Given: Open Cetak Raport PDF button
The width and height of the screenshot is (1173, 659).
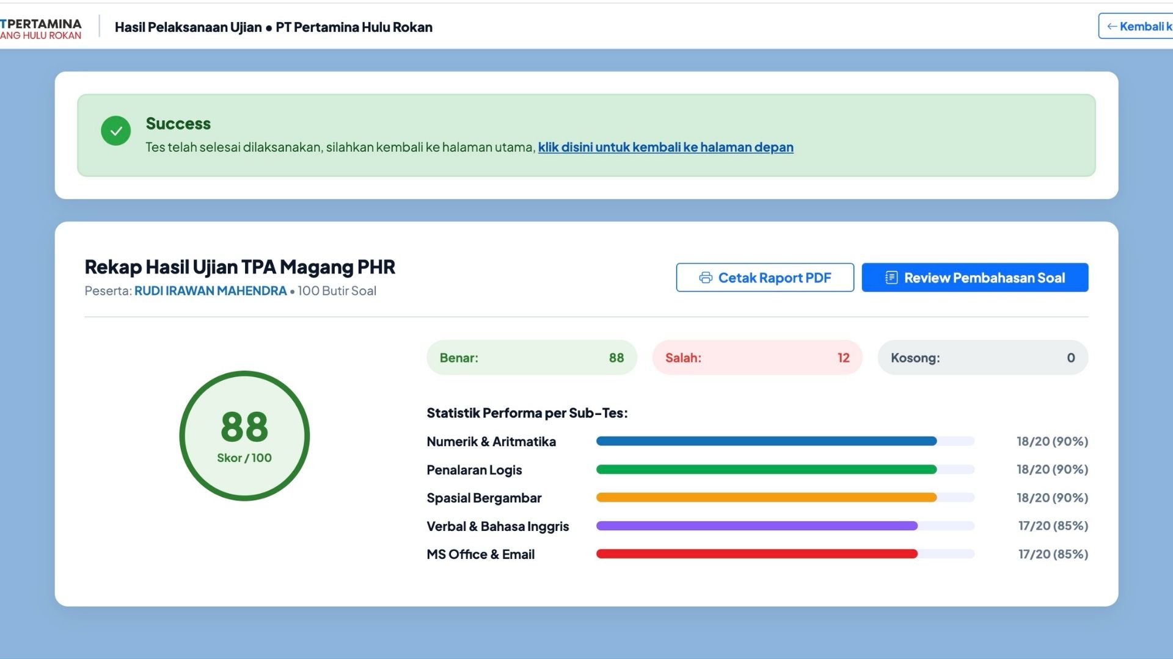Looking at the screenshot, I should point(765,278).
